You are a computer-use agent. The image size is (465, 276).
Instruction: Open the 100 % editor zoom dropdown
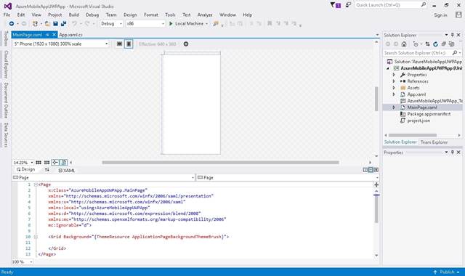coord(23,261)
